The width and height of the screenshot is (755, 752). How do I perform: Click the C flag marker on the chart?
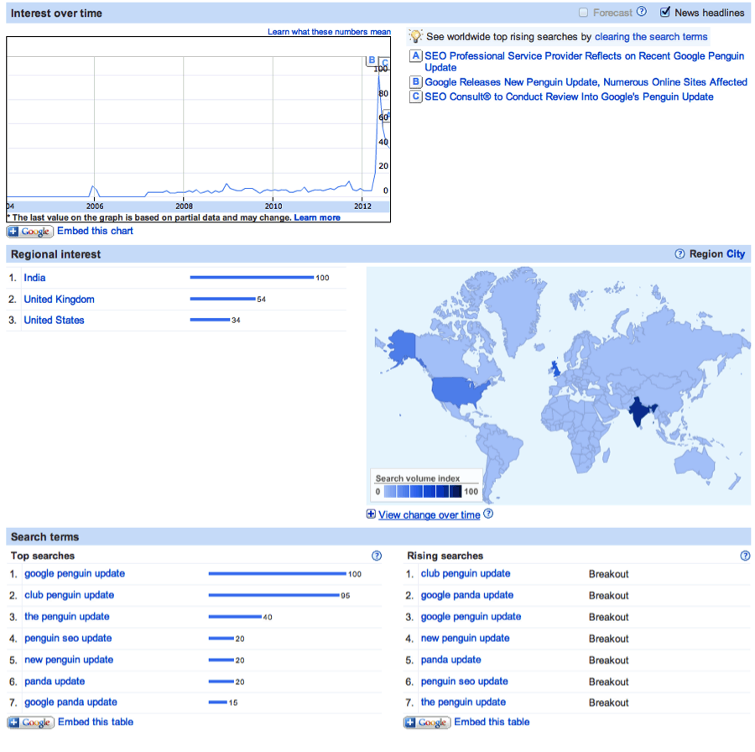click(x=385, y=63)
